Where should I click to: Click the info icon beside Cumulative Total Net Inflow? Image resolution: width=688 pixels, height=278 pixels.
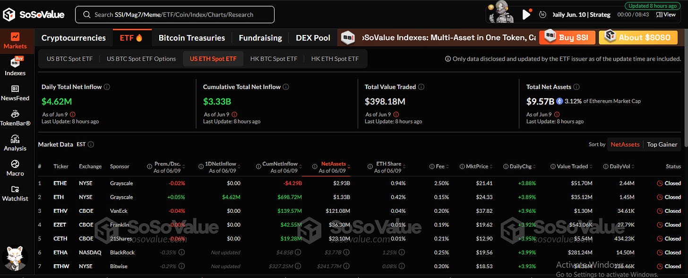pyautogui.click(x=286, y=87)
